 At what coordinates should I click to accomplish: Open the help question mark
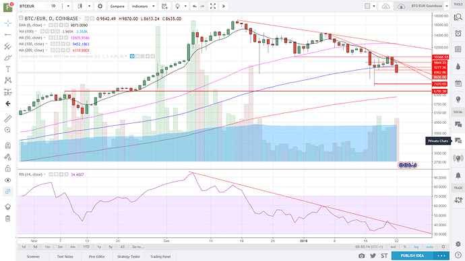coord(458,255)
